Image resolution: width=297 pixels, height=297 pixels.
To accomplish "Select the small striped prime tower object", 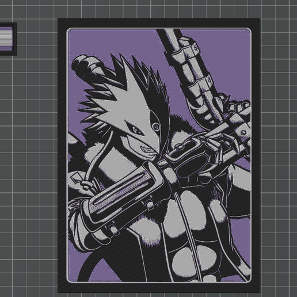I will 7,39.
